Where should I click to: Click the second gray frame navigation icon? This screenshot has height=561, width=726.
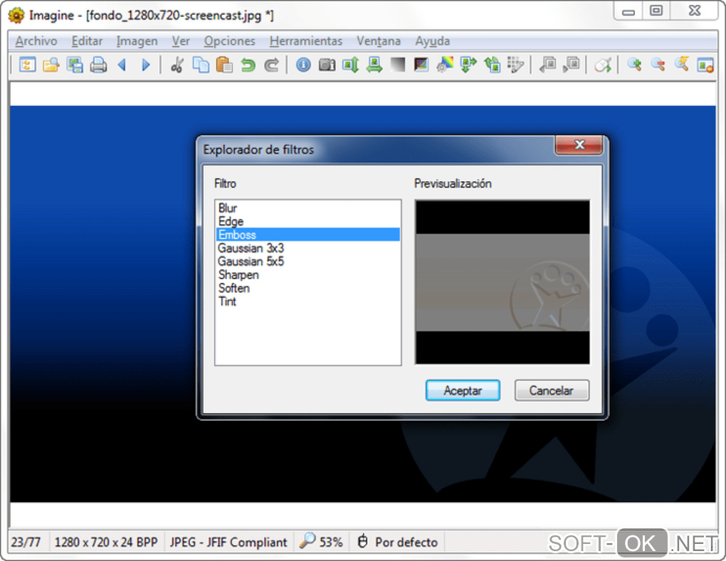pyautogui.click(x=572, y=65)
